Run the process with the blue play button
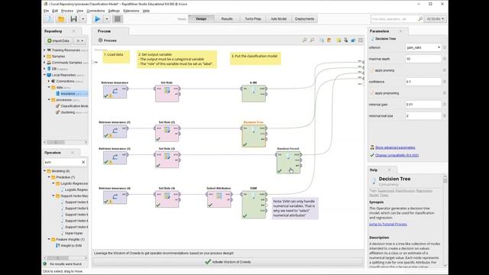Viewport: 489px width, 275px height. pos(97,19)
